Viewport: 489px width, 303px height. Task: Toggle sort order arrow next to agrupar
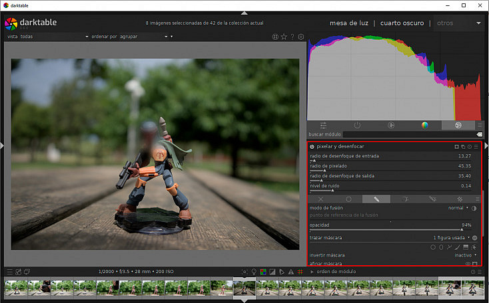[x=171, y=37]
